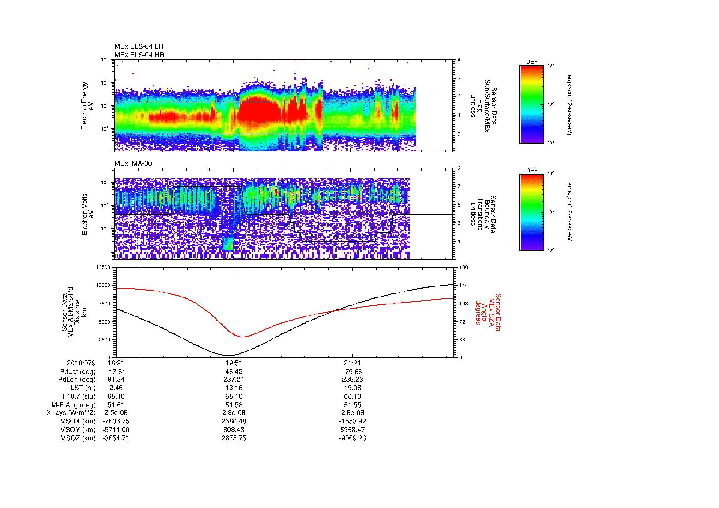The height and width of the screenshot is (508, 719).
Task: Click the SZA axis tick '144'
Action: (x=464, y=285)
